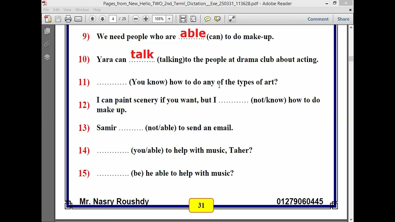
Task: Click the Create PDF toolbar icon
Action: click(x=48, y=19)
